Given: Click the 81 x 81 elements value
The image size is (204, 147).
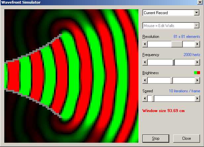Looking at the screenshot, I should click(x=187, y=37).
